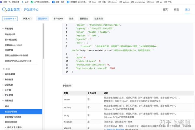Expand the 企业互联 sidebar section
The image size is (195, 130).
coord(3,85)
